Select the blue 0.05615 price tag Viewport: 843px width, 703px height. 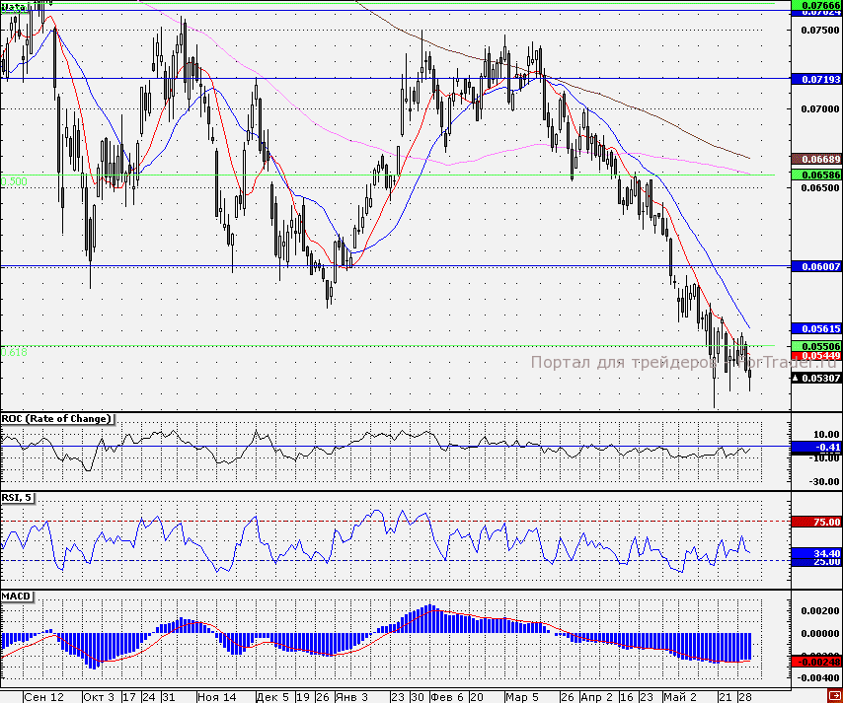[x=816, y=328]
